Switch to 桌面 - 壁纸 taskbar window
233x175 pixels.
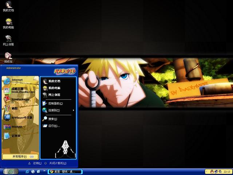pos(65,172)
